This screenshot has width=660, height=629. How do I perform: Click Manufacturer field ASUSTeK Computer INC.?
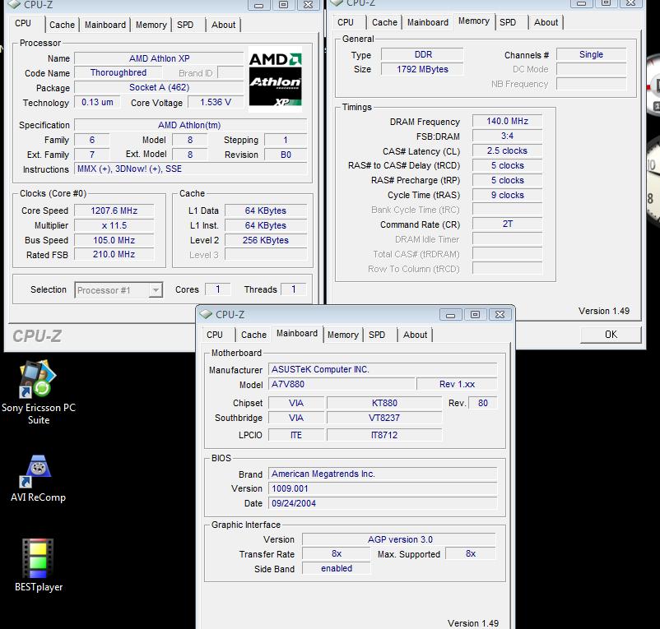(383, 369)
